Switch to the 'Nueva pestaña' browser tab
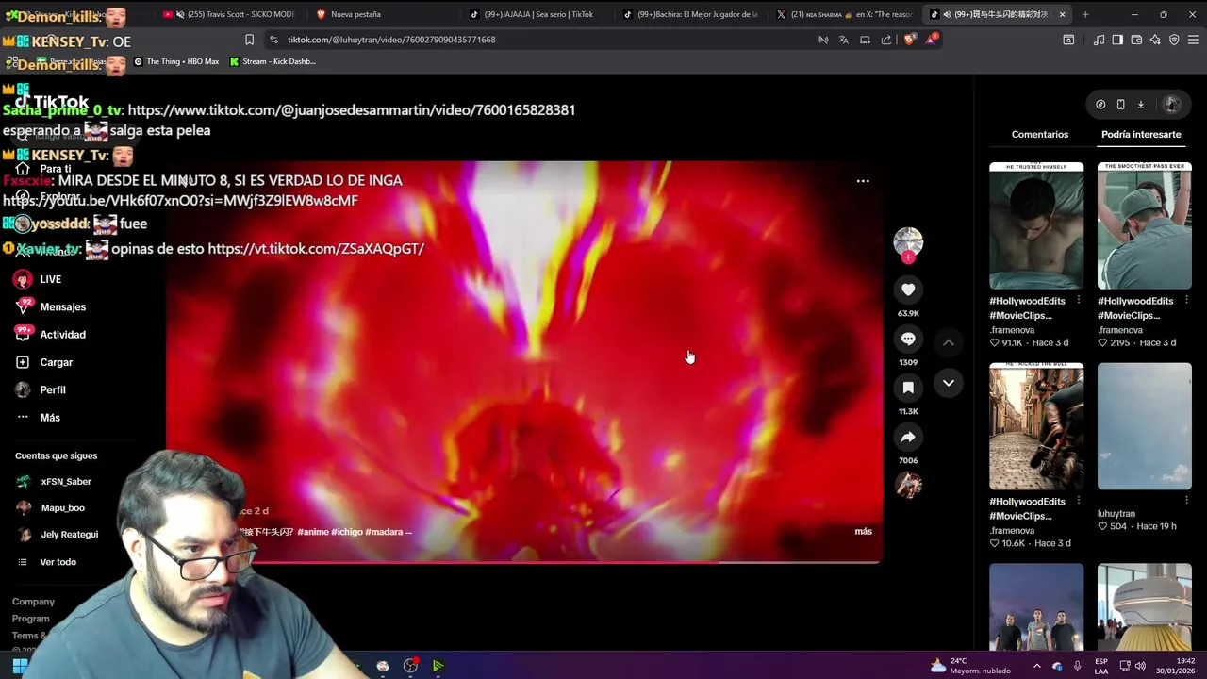The image size is (1207, 679). [x=354, y=14]
